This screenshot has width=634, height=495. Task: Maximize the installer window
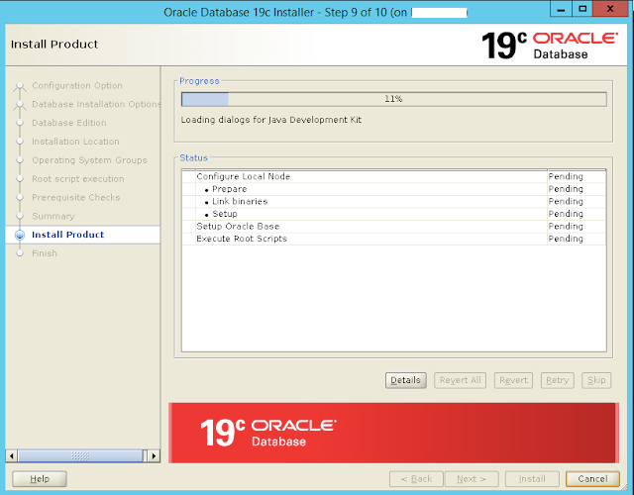[582, 9]
